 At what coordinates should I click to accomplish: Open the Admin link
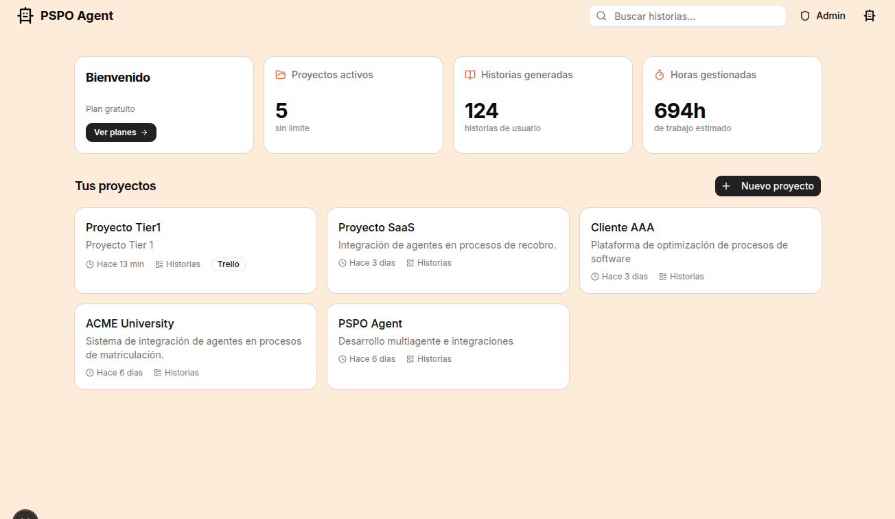coord(830,15)
